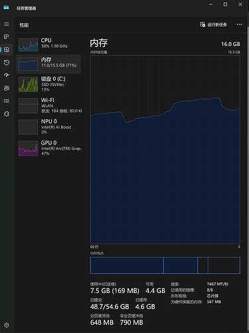Screen dimensions: 249x333
Task: Click the 任务管理器 window title
Action: [x=27, y=8]
